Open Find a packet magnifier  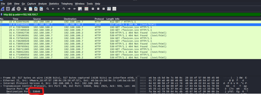coord(48,9)
